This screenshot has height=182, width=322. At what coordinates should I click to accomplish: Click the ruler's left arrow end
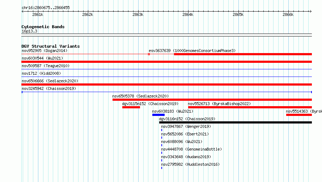(x=22, y=11)
